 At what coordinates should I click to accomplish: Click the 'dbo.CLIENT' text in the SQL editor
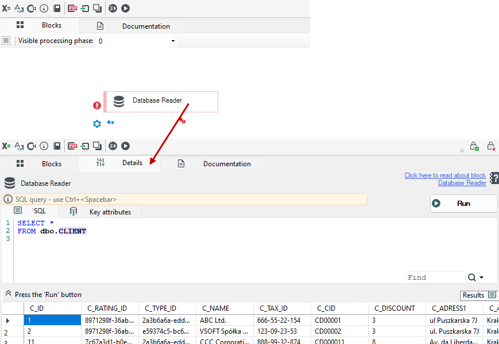point(63,231)
